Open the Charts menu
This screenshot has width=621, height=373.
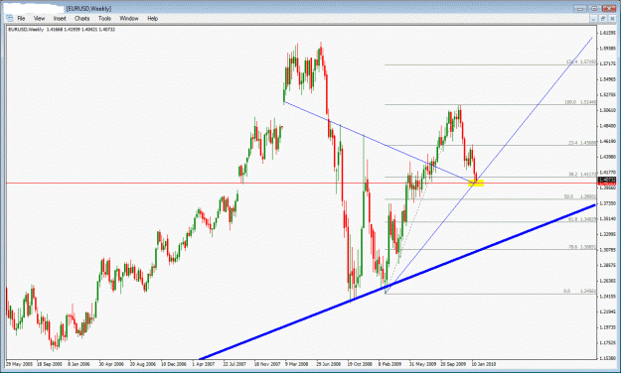pos(82,18)
